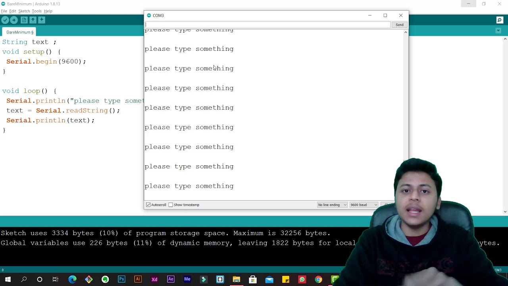Minimize the COM3 serial monitor window
This screenshot has width=508, height=286.
tap(369, 15)
